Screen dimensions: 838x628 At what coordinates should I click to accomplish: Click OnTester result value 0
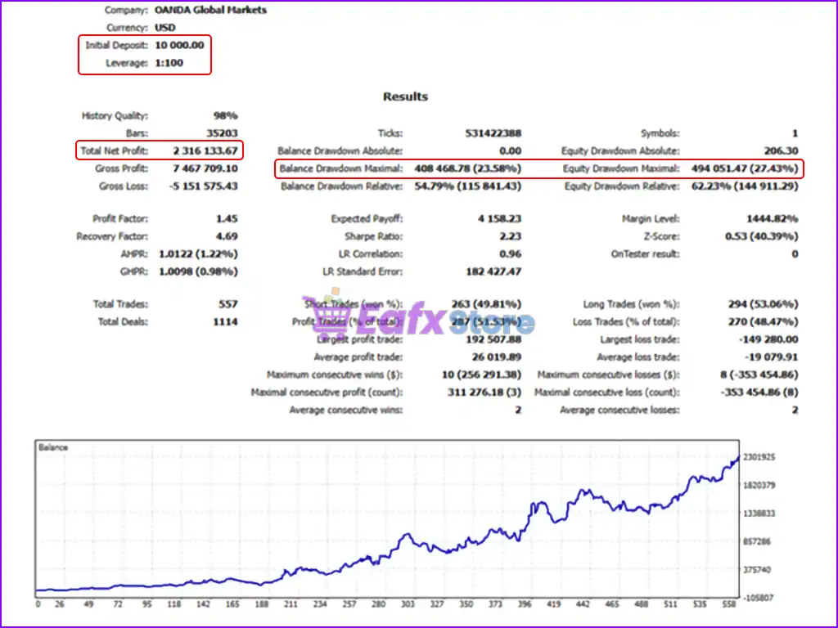click(795, 254)
